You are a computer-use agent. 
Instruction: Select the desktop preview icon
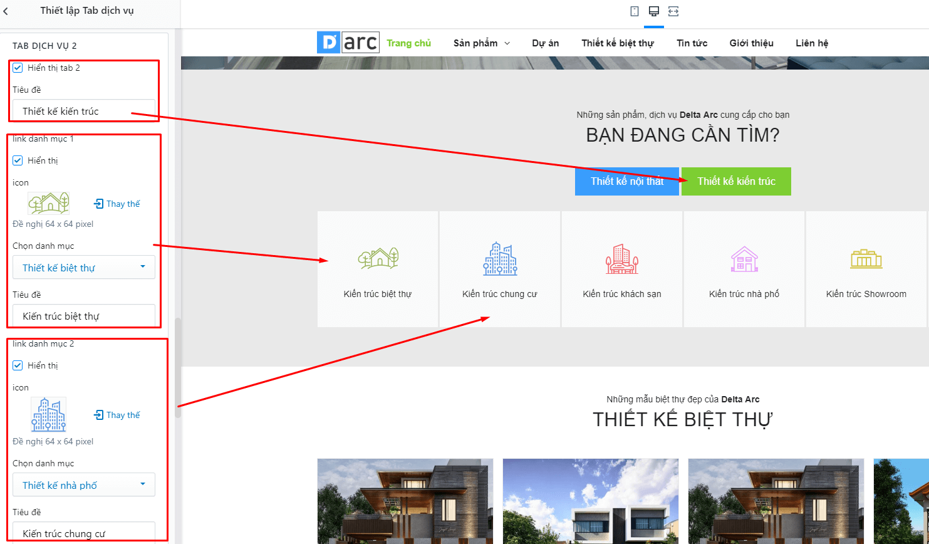(654, 11)
